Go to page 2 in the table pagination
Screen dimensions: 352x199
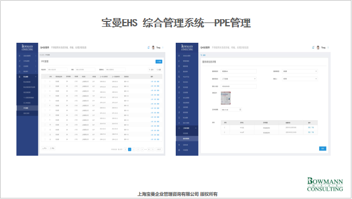pyautogui.click(x=134, y=149)
